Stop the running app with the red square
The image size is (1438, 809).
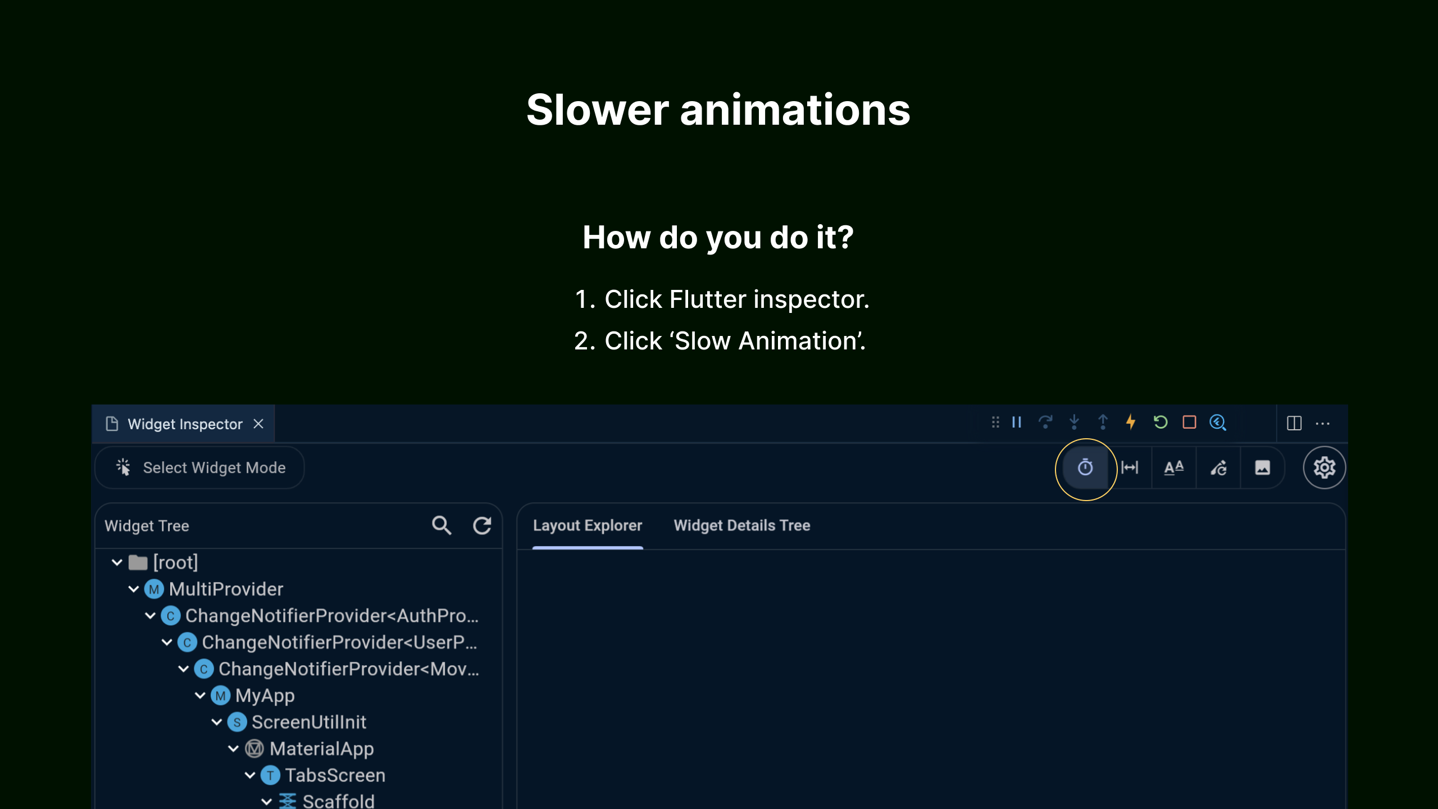[1189, 422]
